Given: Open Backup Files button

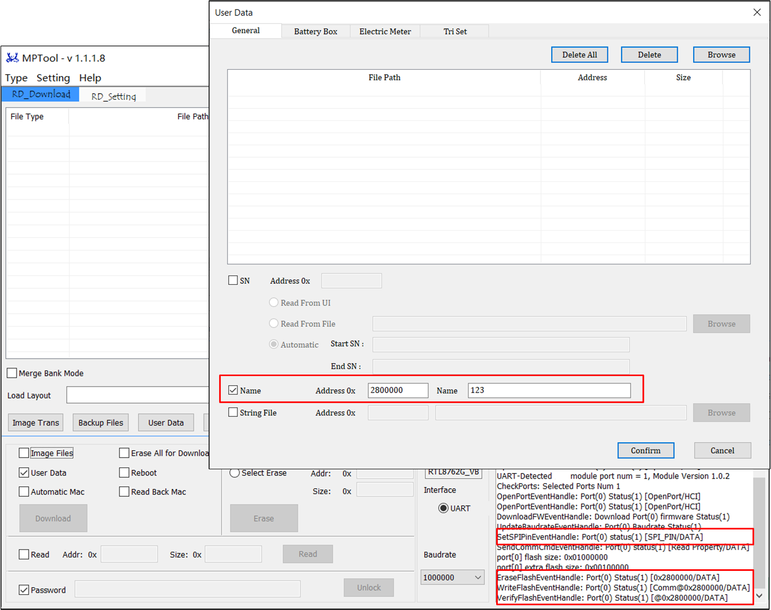Looking at the screenshot, I should point(101,423).
